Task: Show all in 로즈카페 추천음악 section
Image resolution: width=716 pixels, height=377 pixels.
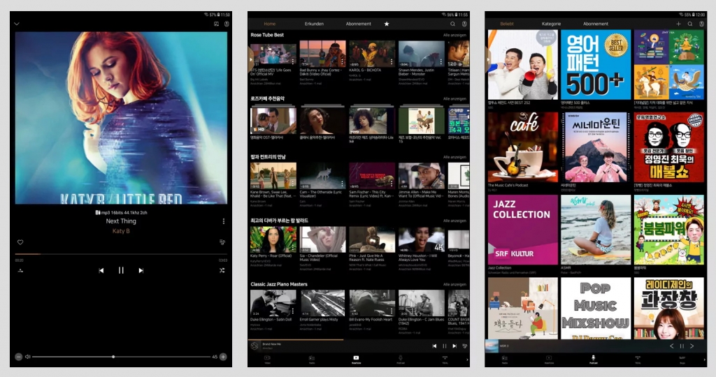Action: [454, 99]
